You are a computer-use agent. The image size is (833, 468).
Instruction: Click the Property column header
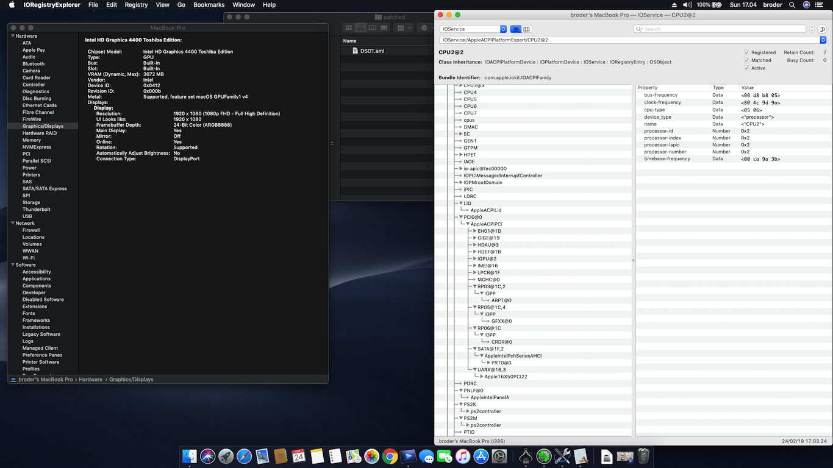pyautogui.click(x=673, y=88)
